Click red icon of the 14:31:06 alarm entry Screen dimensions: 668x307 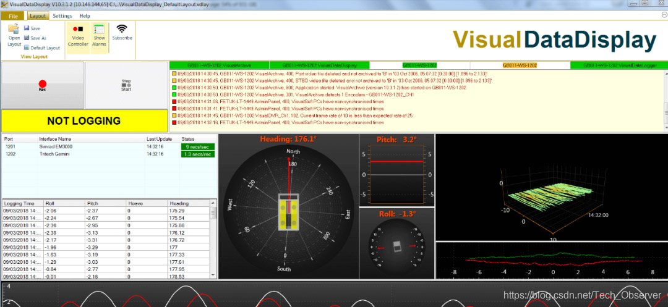174,102
